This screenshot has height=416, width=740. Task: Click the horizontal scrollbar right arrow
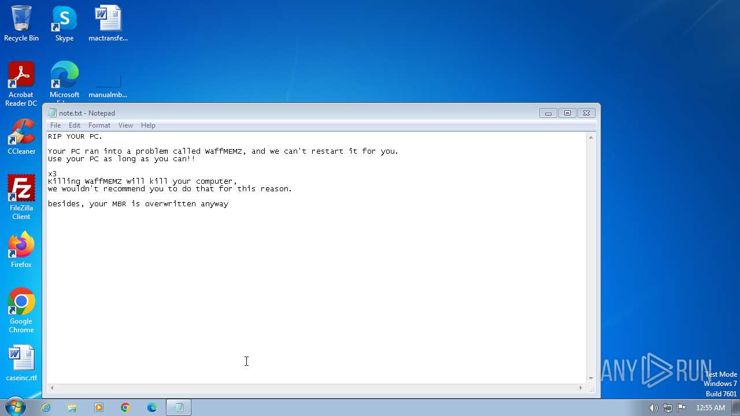tap(582, 388)
